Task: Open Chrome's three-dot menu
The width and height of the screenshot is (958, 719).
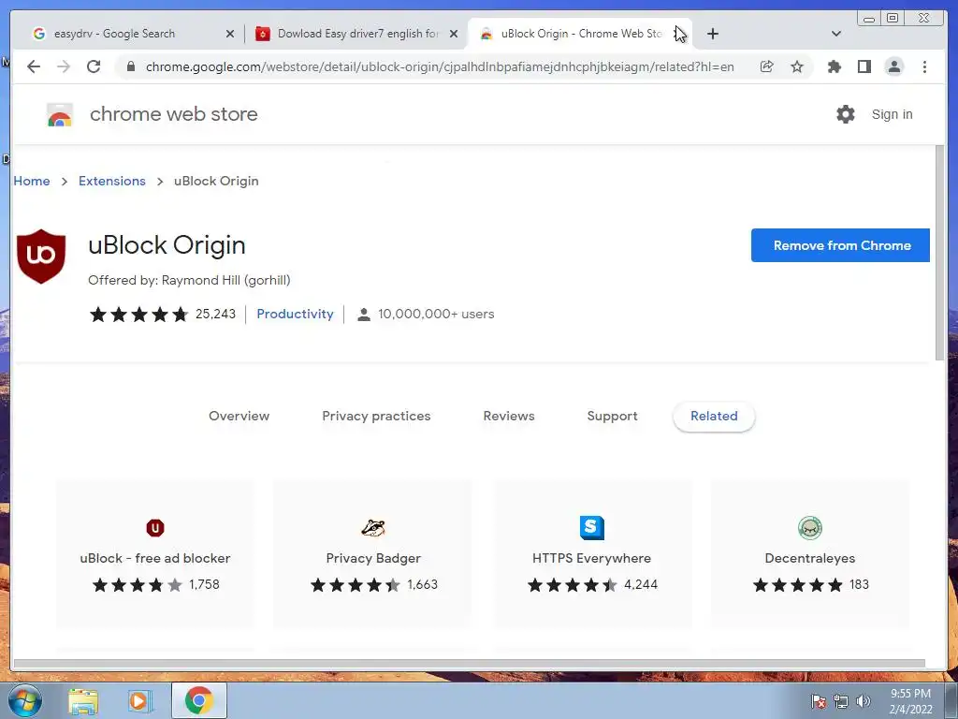Action: [x=924, y=66]
